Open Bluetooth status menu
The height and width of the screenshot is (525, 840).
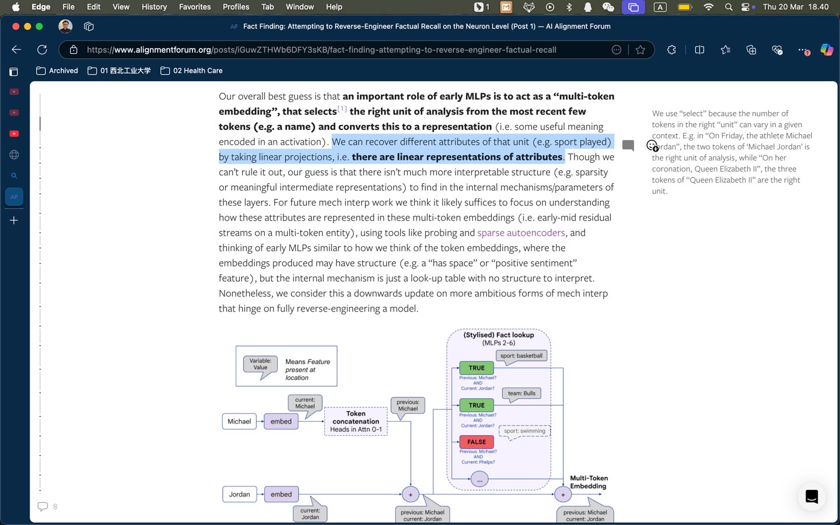click(569, 7)
